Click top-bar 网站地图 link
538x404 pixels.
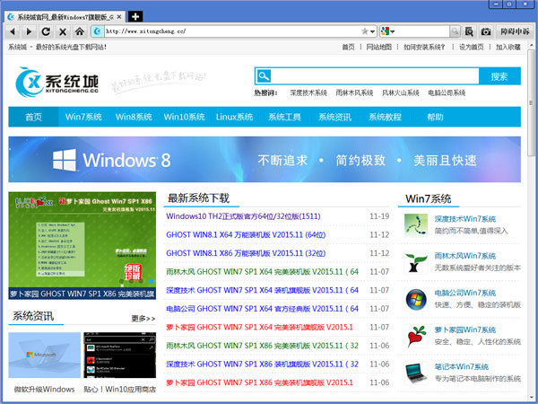[x=378, y=47]
